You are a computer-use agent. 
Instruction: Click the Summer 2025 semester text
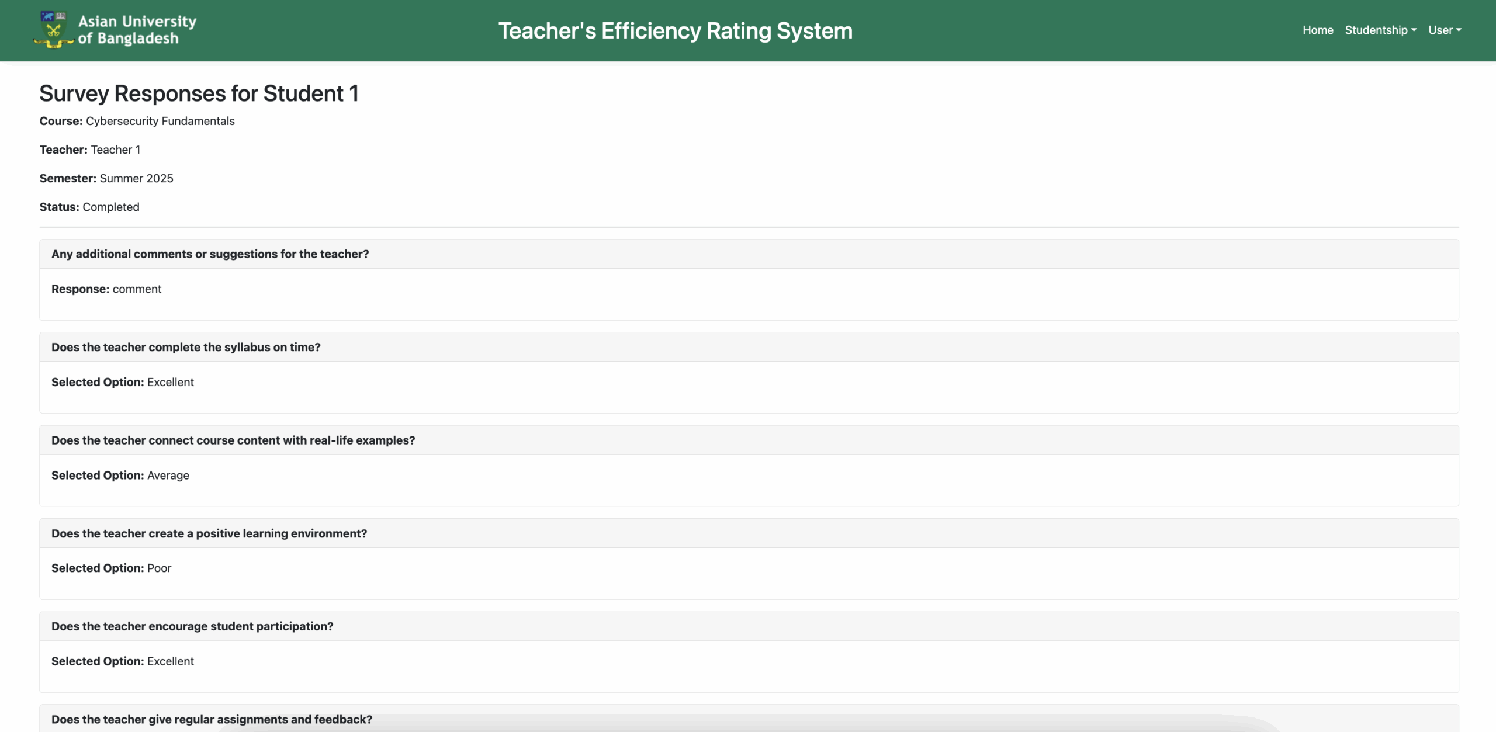[136, 178]
